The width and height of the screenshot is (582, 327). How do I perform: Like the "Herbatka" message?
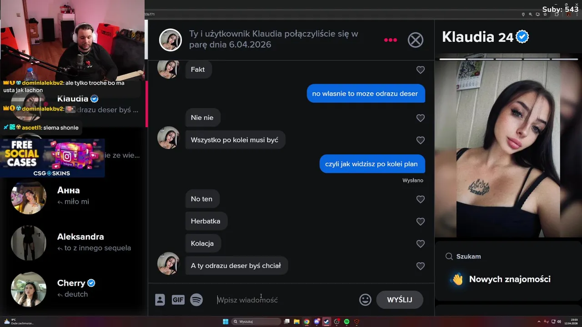coord(421,222)
